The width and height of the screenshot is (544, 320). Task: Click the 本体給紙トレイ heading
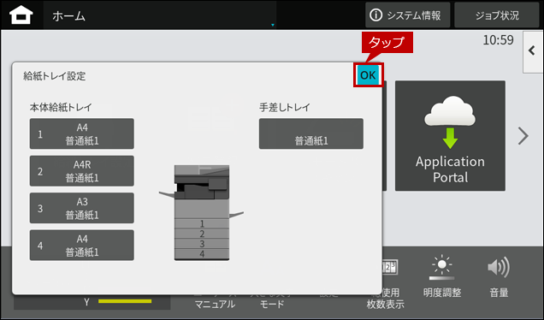click(61, 108)
